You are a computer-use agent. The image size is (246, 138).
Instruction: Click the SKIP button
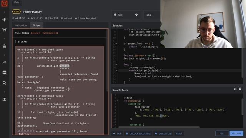click(117, 133)
